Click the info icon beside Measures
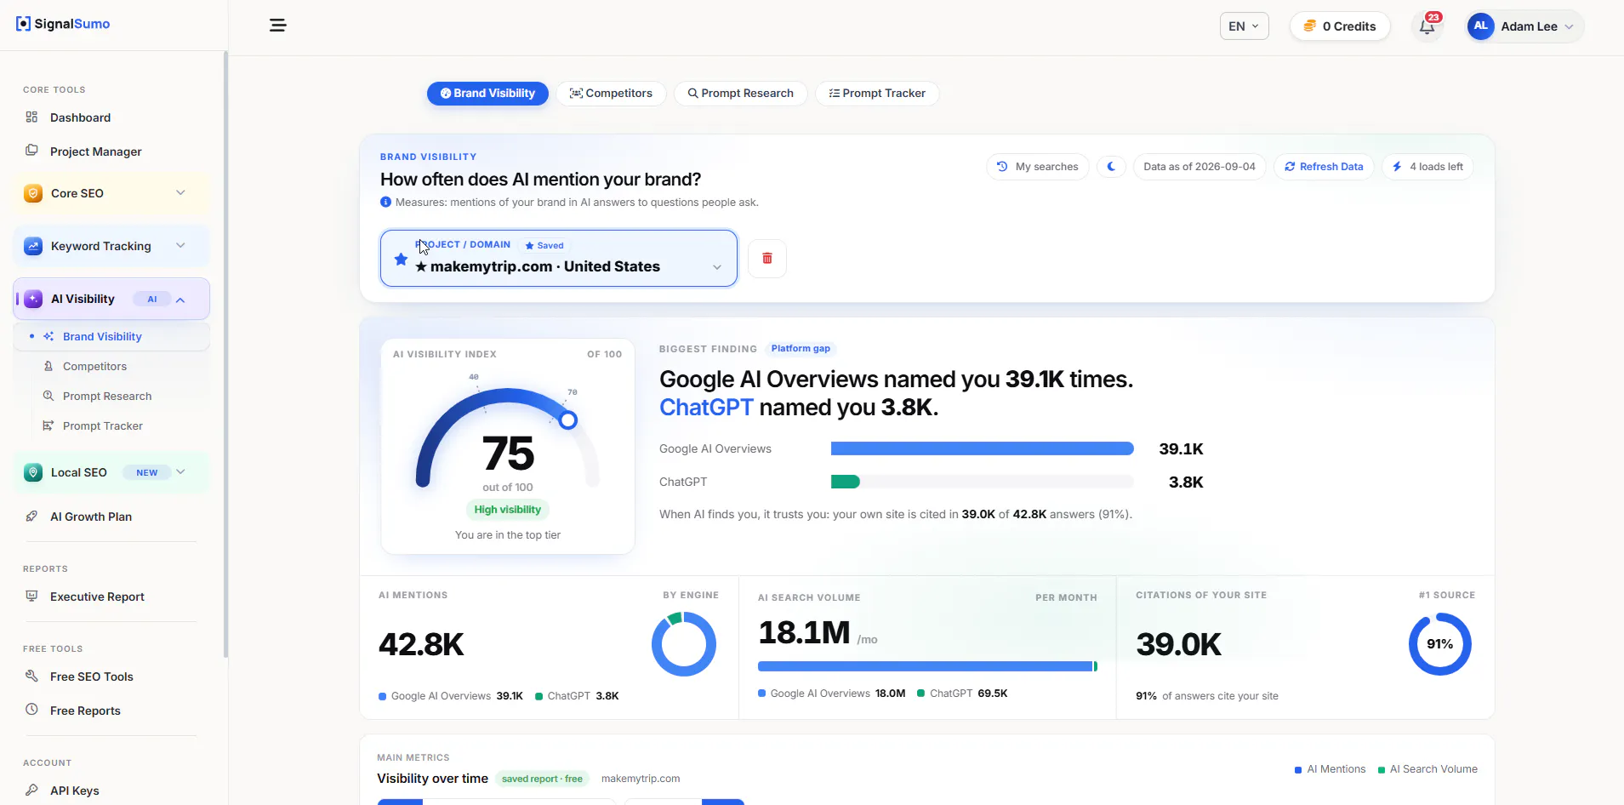The width and height of the screenshot is (1624, 805). [385, 203]
